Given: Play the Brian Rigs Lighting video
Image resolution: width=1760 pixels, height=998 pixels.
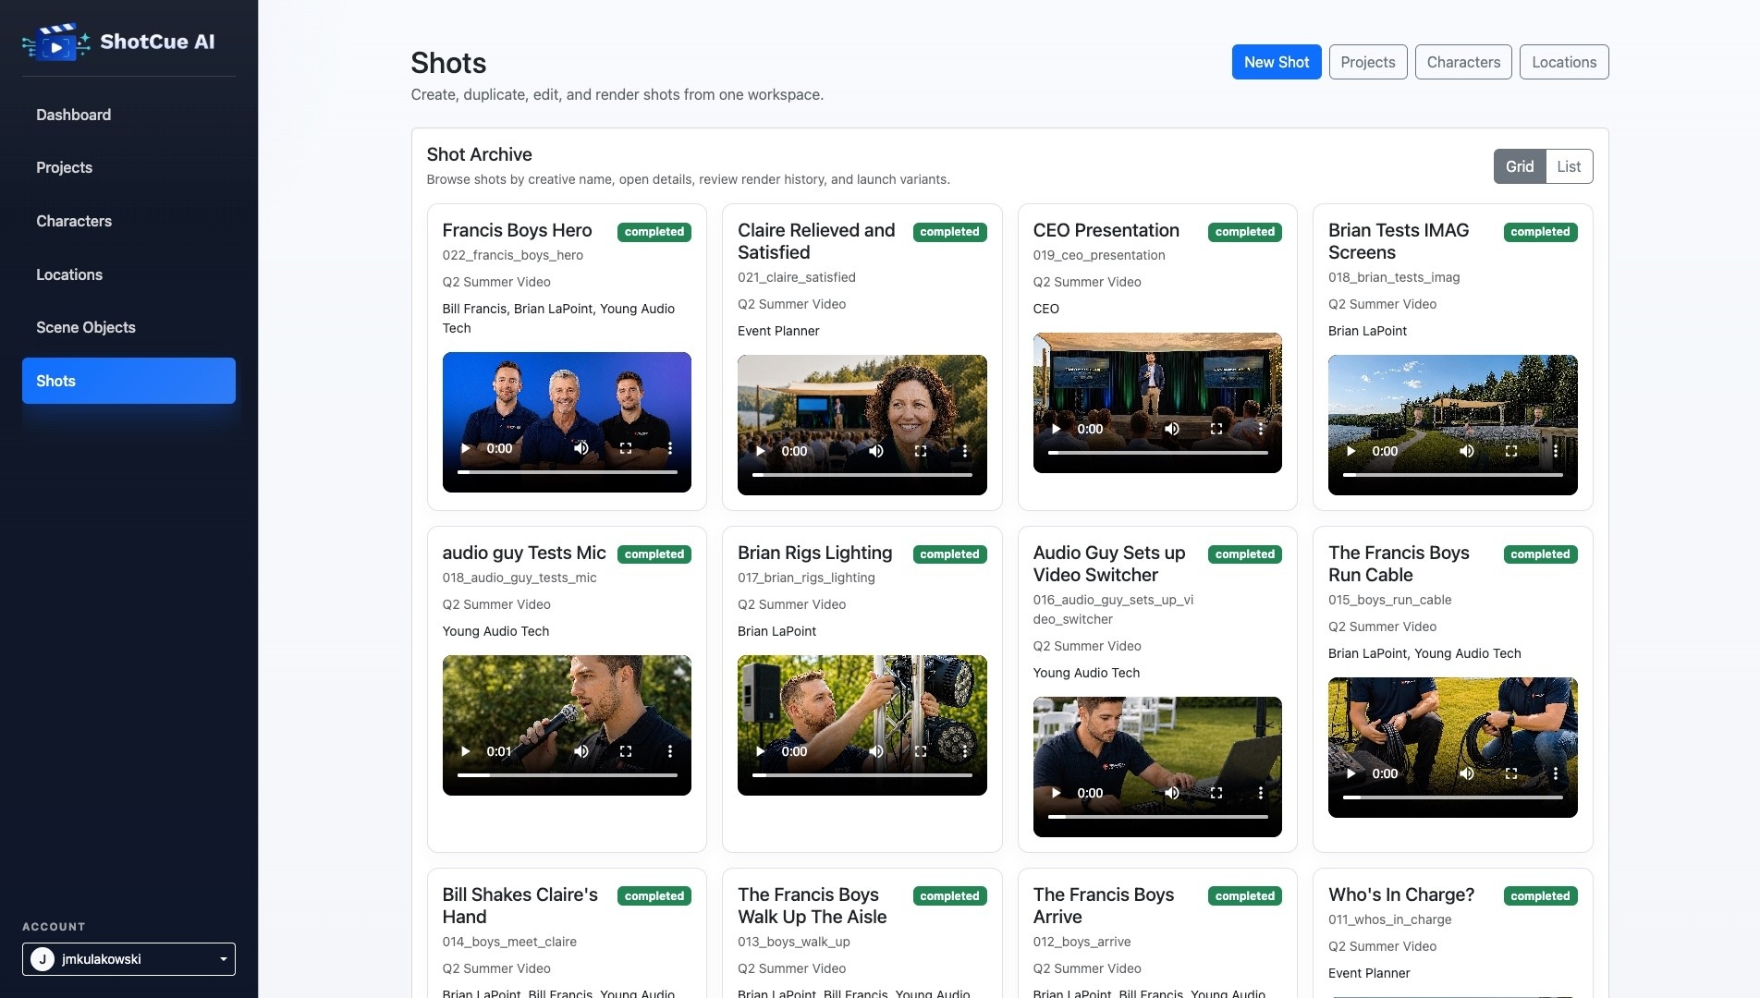Looking at the screenshot, I should (x=761, y=751).
